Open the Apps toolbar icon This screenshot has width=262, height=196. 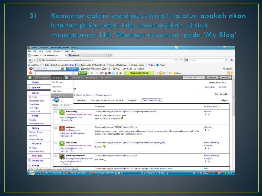pyautogui.click(x=178, y=73)
